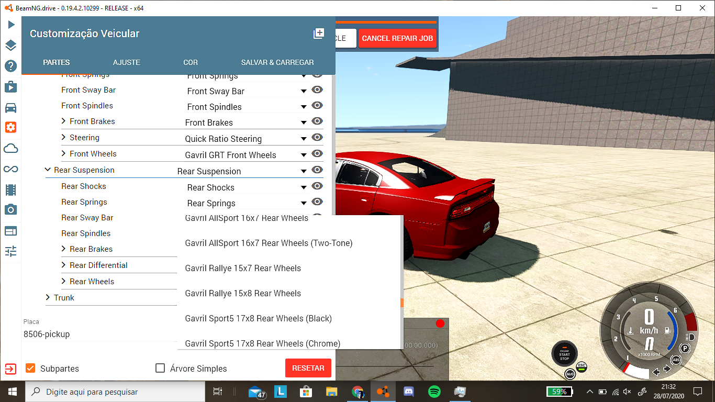Switch to the SALVAR & CARREGAR tab
The width and height of the screenshot is (715, 402).
[x=277, y=62]
